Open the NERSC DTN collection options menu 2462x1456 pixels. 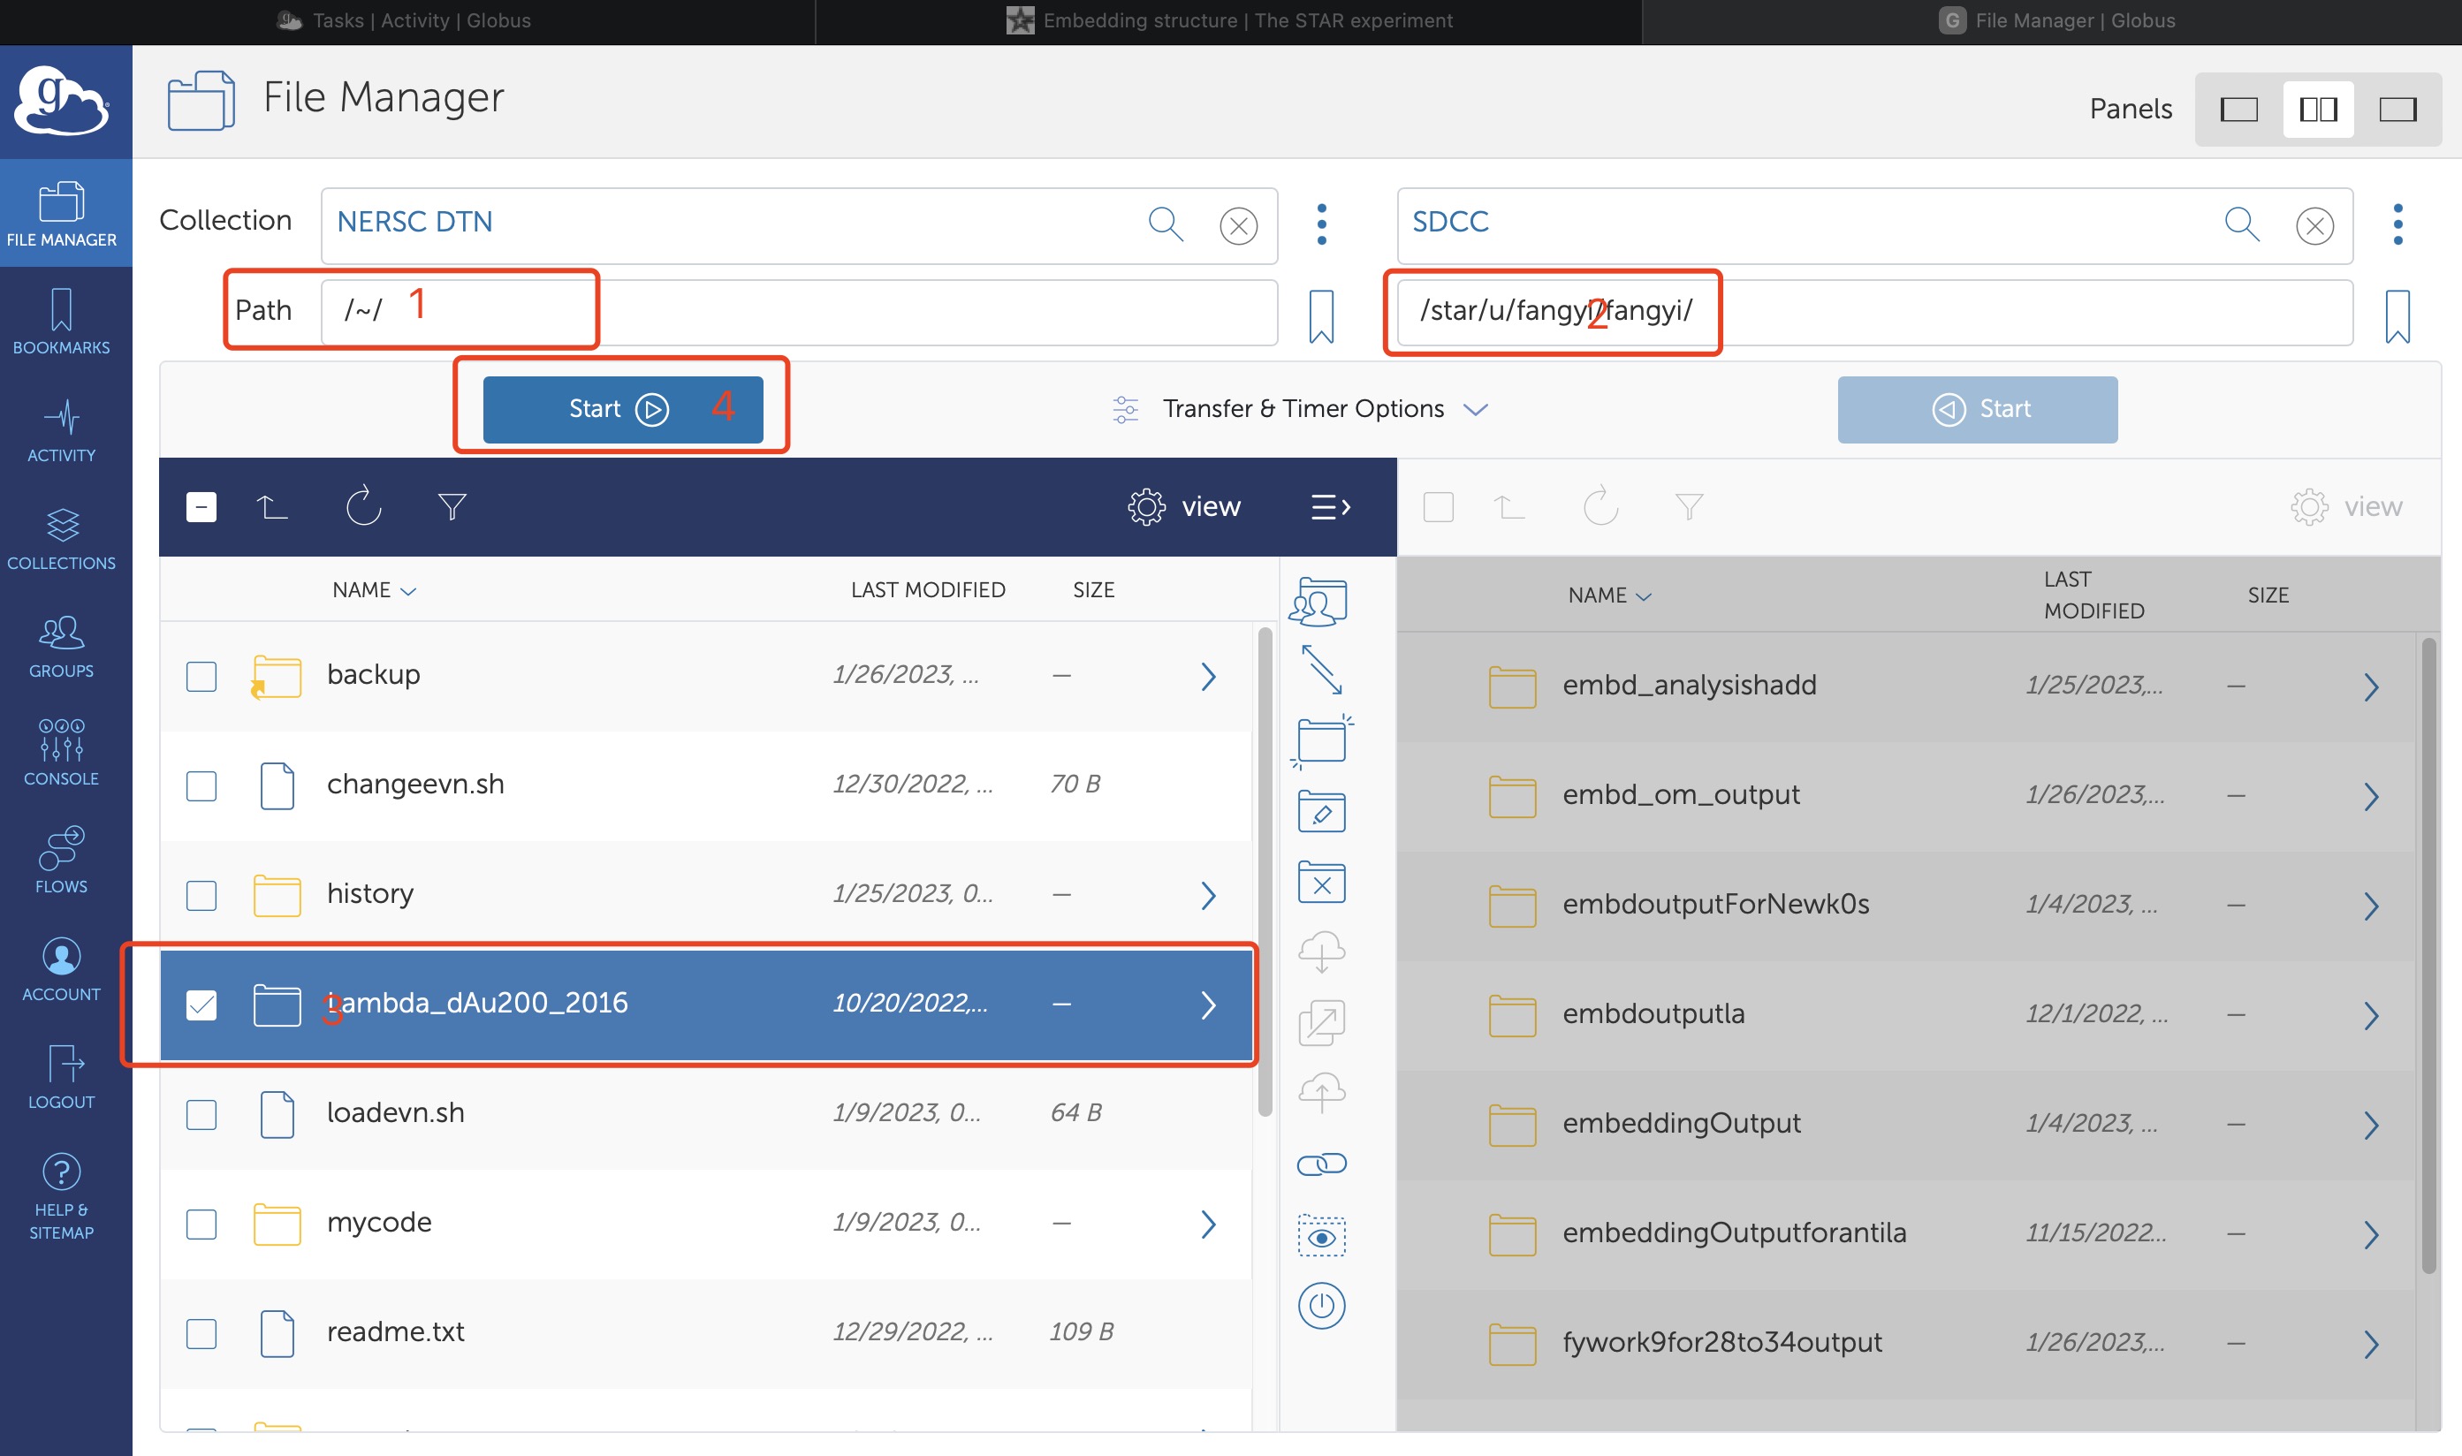[1322, 224]
